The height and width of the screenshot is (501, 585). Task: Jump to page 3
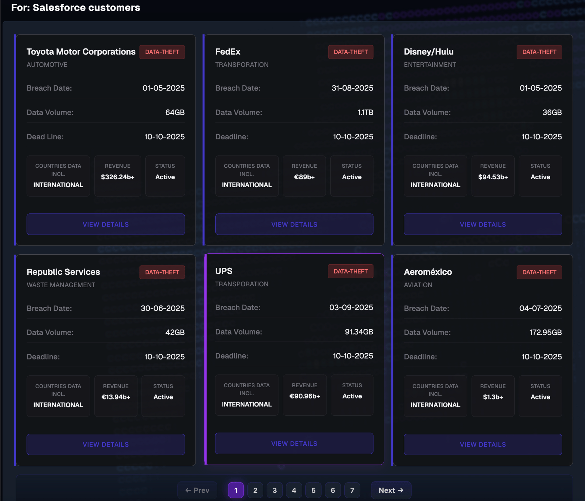click(275, 490)
